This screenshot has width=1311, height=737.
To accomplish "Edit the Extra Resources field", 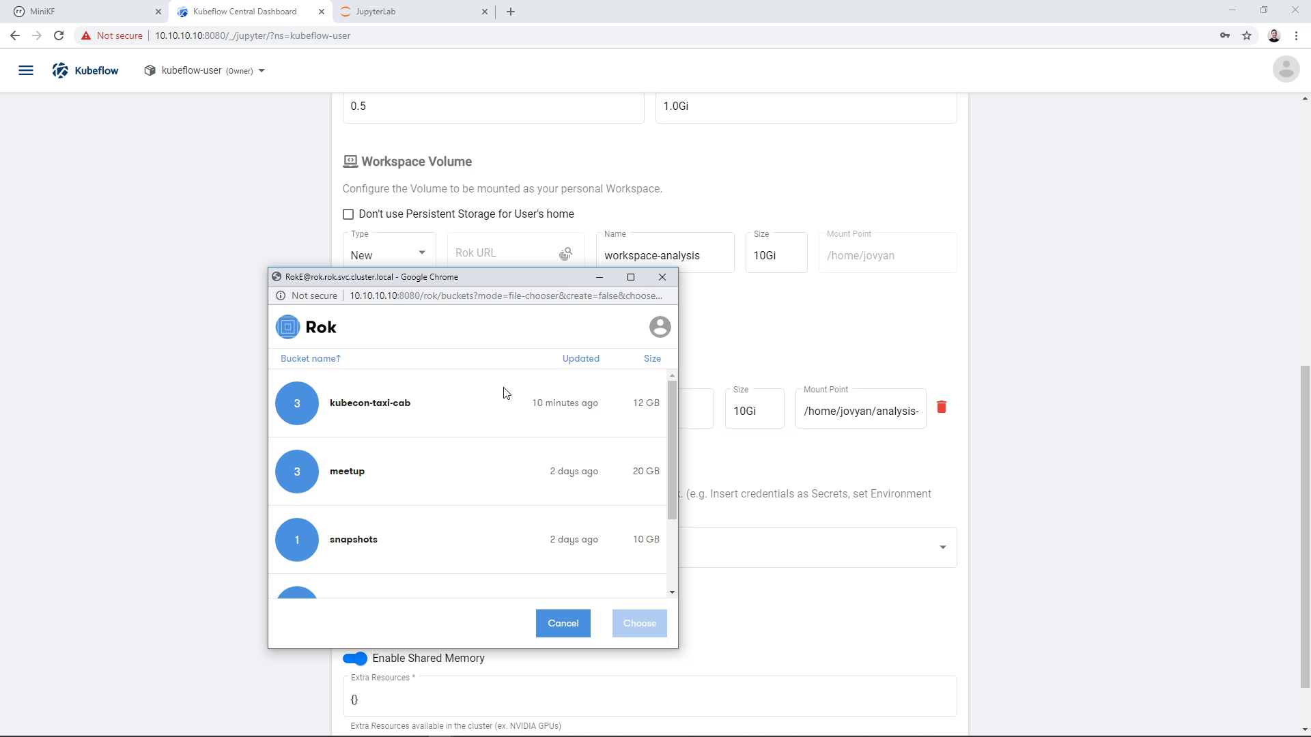I will (x=649, y=696).
